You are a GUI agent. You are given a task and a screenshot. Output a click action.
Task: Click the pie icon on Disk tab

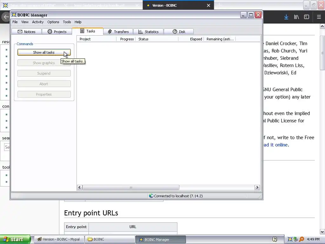175,31
